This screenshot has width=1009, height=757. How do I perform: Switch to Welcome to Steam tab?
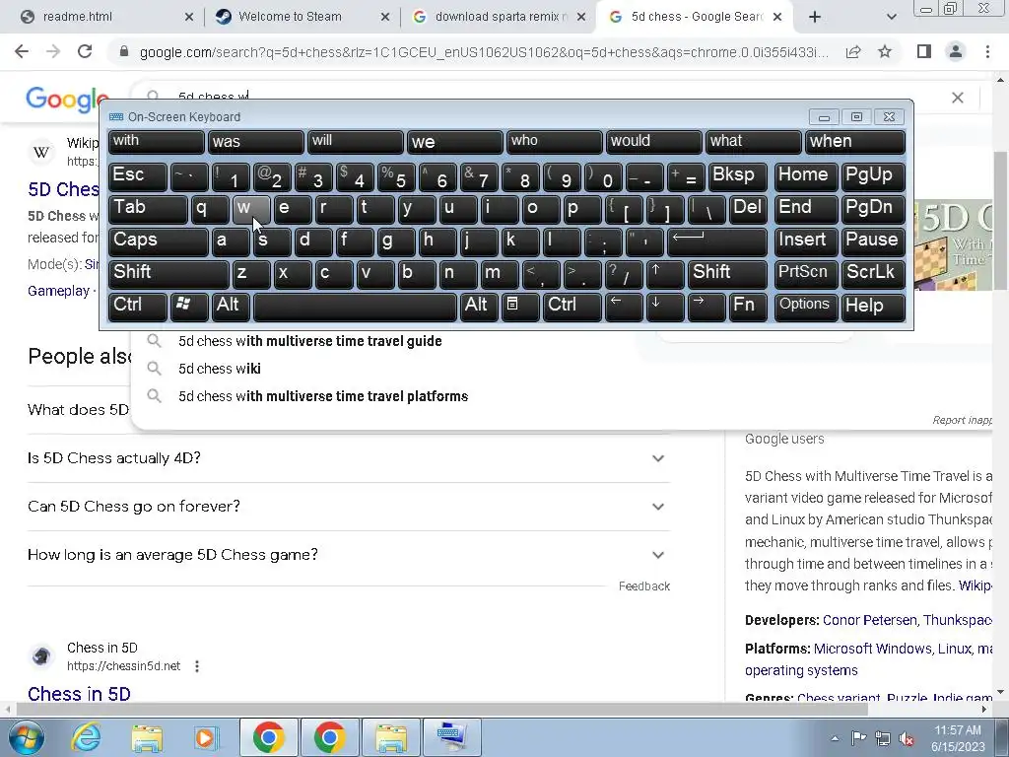pos(303,17)
